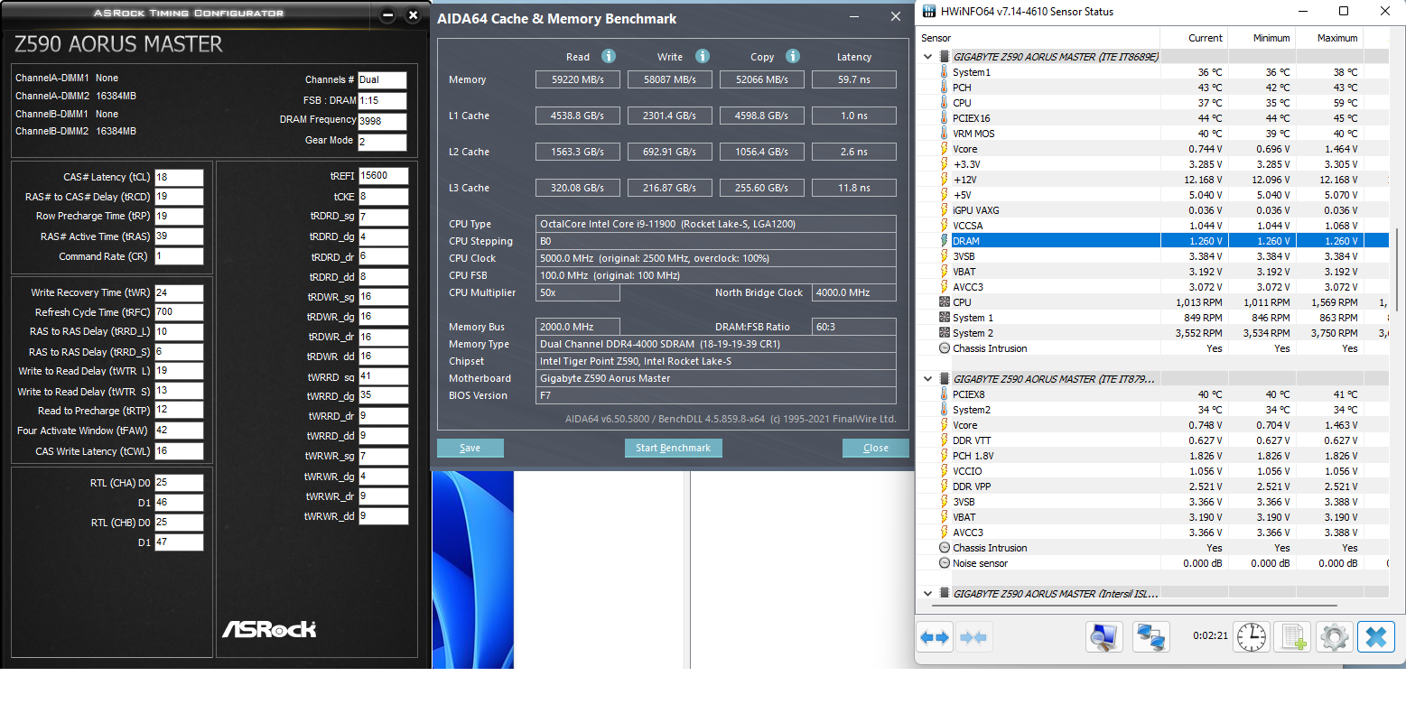Image resolution: width=1406 pixels, height=704 pixels.
Task: Click the info icon next to Write
Action: pos(703,56)
